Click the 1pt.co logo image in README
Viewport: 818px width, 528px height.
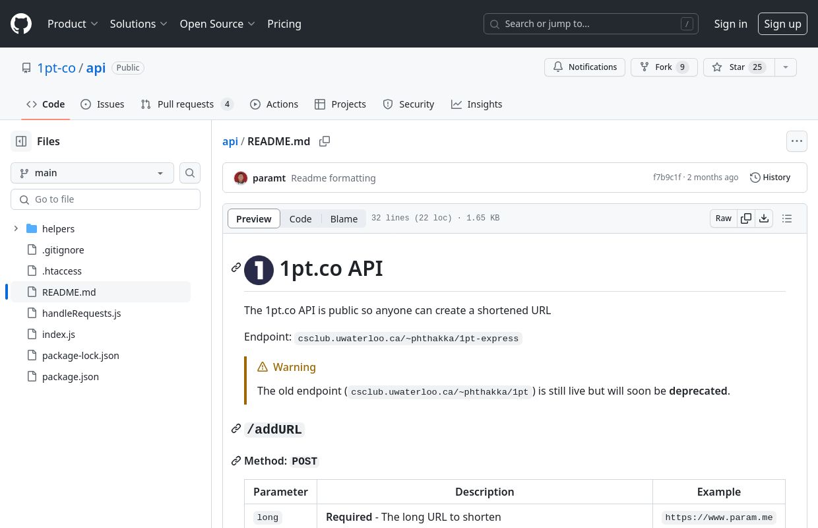pyautogui.click(x=259, y=270)
